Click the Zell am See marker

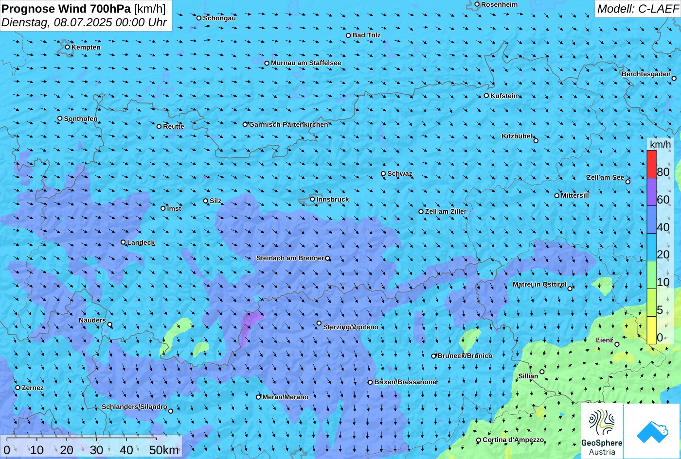(x=628, y=182)
